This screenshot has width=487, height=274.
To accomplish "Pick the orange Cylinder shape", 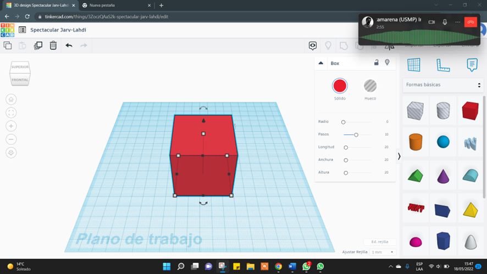I will [x=416, y=142].
